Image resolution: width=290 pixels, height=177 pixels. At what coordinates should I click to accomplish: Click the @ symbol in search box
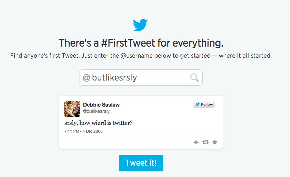(86, 78)
